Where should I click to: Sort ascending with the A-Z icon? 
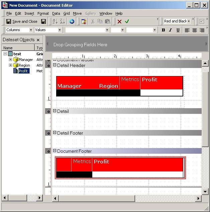coord(56,21)
